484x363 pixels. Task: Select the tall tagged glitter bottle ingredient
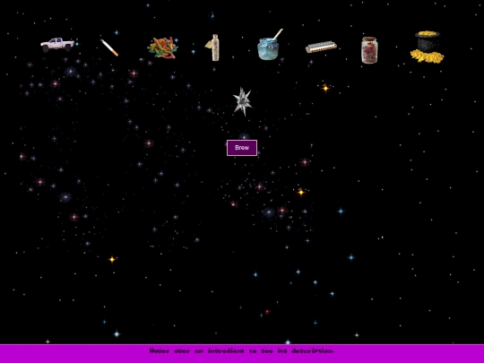point(213,48)
